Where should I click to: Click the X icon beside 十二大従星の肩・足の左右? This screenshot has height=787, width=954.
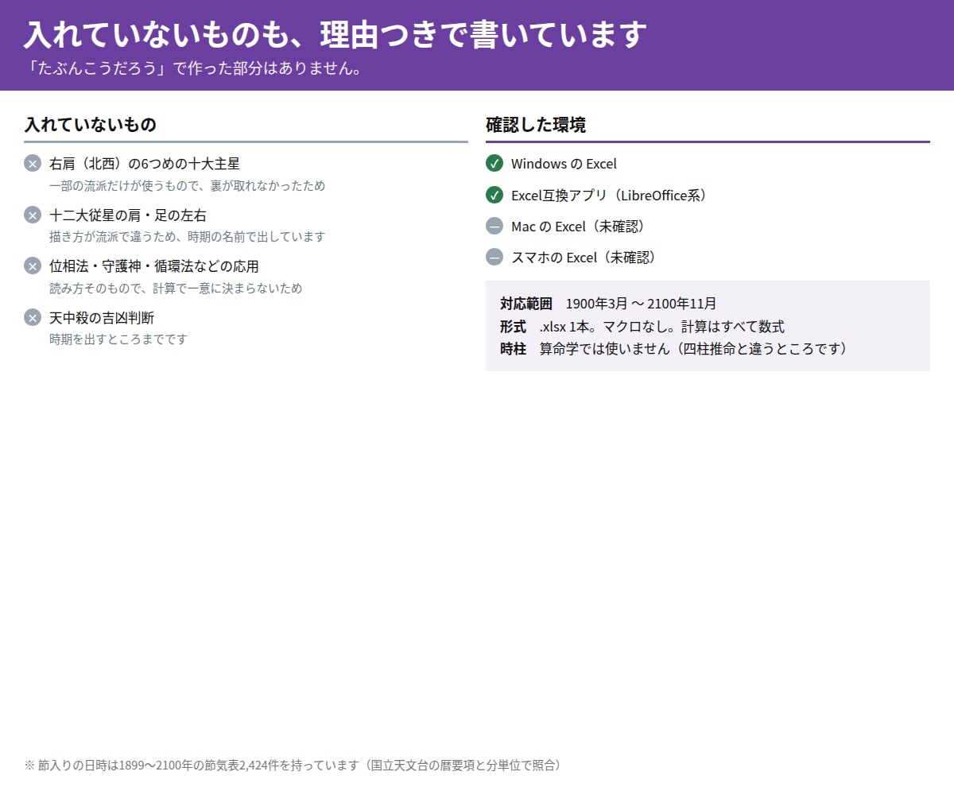[x=33, y=215]
